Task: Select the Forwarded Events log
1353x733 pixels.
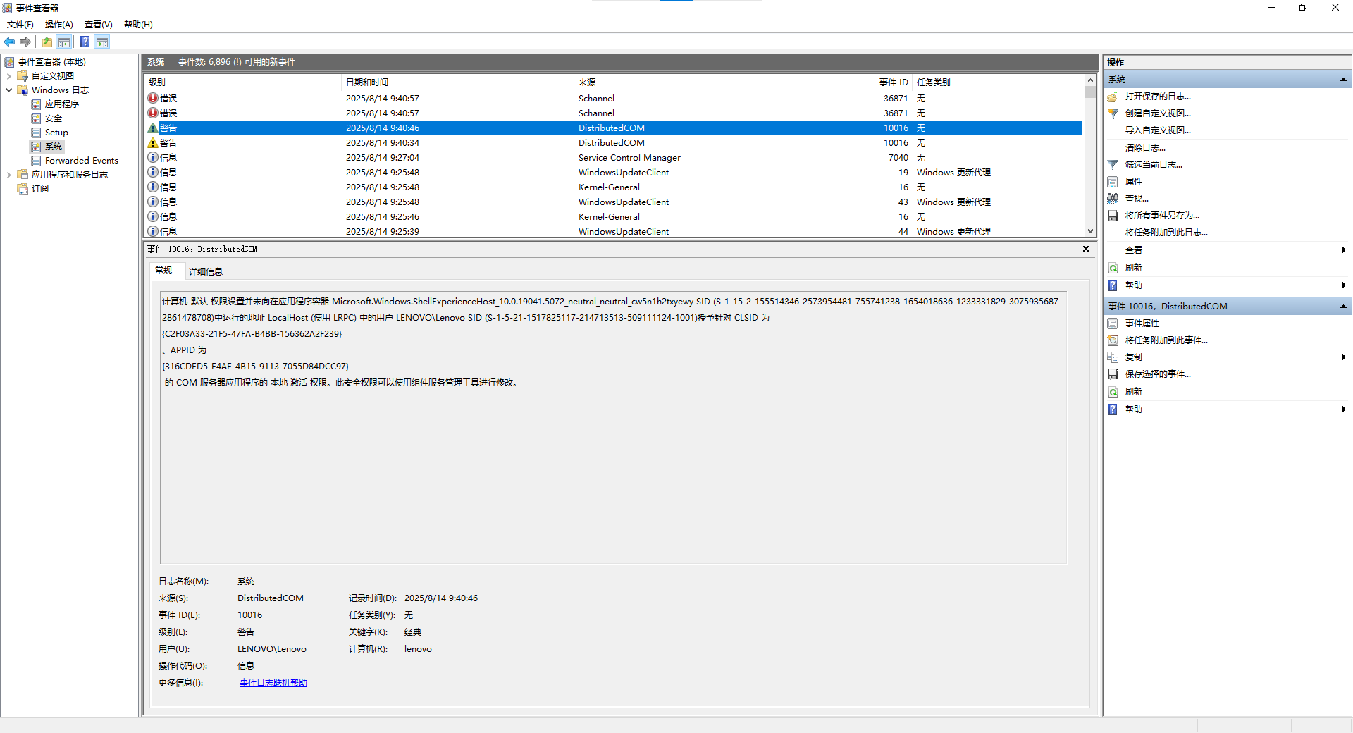Action: coord(82,161)
